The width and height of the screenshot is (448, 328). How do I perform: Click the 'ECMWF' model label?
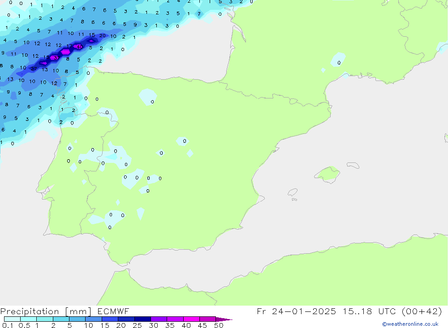113,311
